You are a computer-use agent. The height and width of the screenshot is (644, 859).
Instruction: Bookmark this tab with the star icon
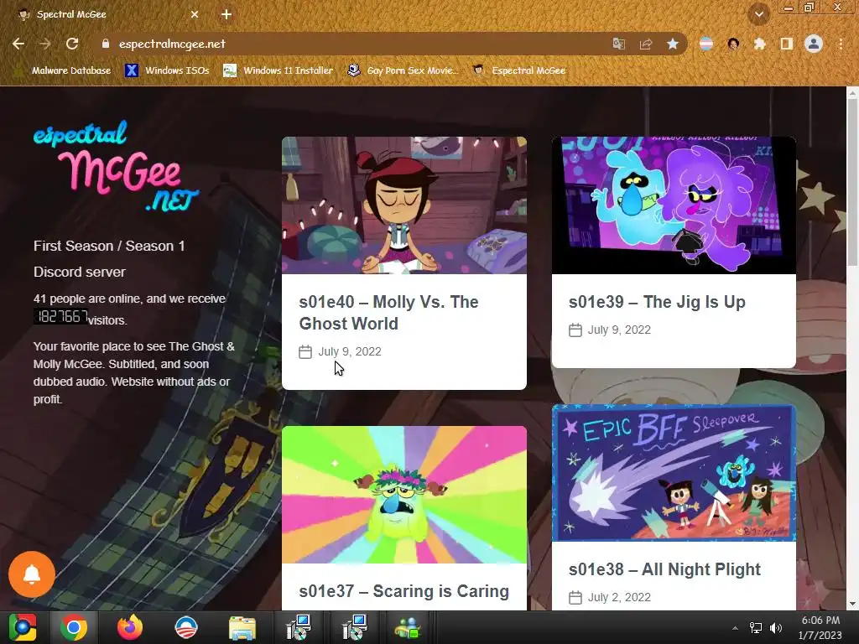click(x=673, y=44)
